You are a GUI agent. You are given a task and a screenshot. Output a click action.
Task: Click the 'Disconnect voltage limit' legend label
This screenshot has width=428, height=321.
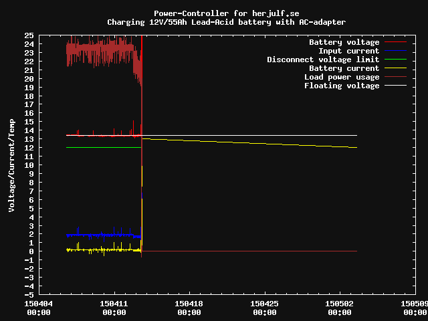pyautogui.click(x=323, y=60)
